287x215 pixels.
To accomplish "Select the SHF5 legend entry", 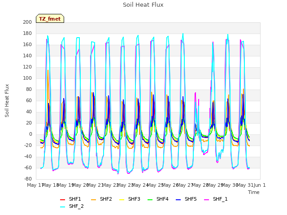I will click(186, 199).
